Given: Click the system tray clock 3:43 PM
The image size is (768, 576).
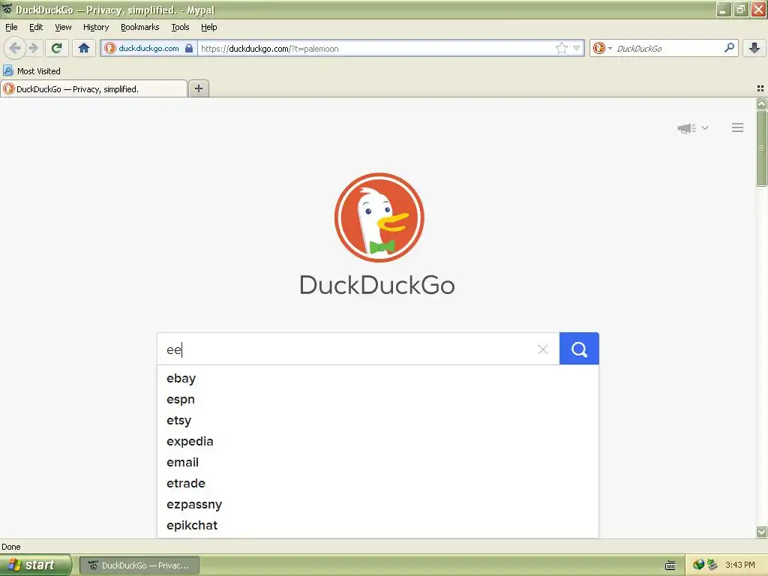Looking at the screenshot, I should click(x=740, y=565).
